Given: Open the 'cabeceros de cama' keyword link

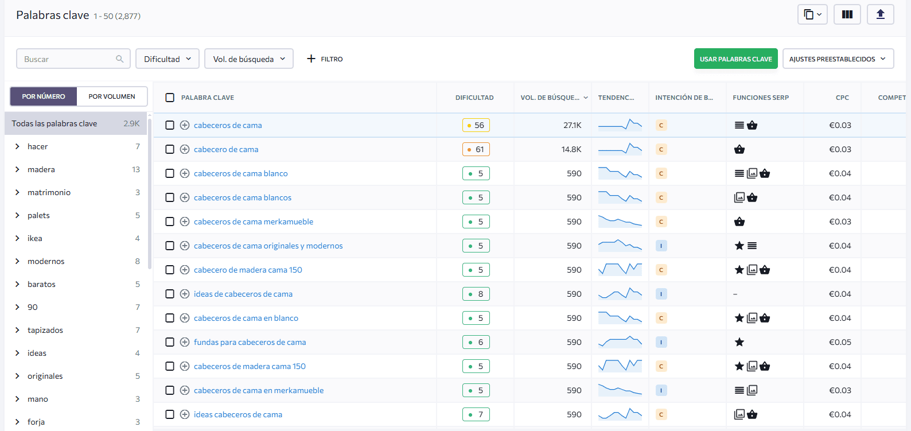Looking at the screenshot, I should tap(228, 125).
